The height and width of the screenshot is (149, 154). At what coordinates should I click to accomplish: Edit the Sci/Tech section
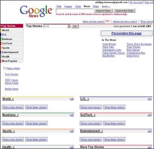click(149, 115)
